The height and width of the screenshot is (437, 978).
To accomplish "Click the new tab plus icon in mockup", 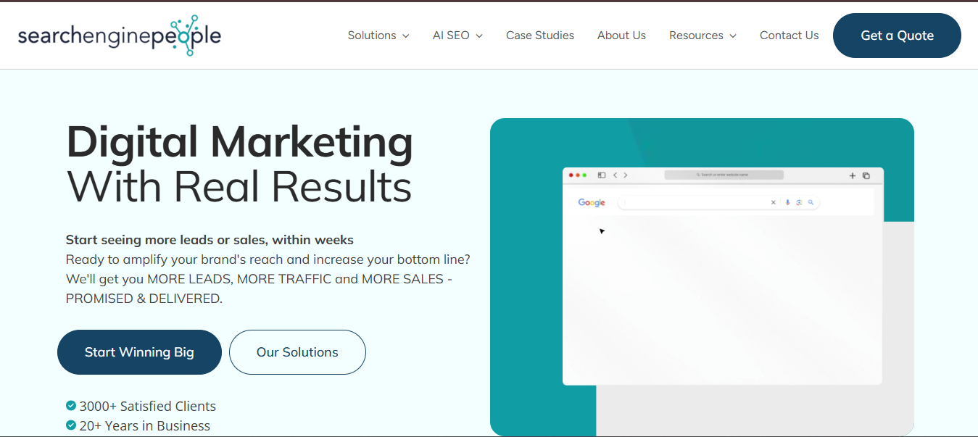I will pyautogui.click(x=853, y=175).
